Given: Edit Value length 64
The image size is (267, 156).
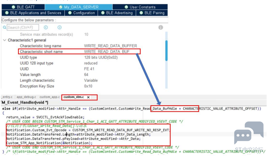Looking at the screenshot, I should tap(86, 75).
